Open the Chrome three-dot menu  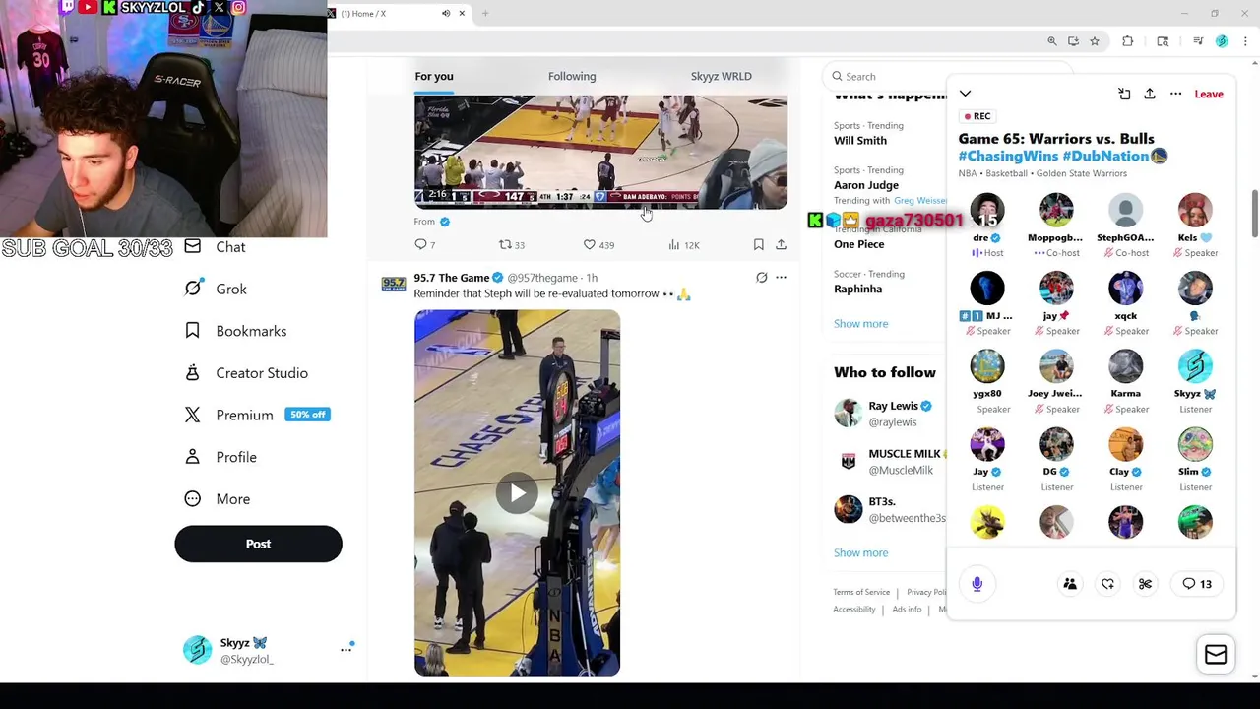coord(1245,41)
